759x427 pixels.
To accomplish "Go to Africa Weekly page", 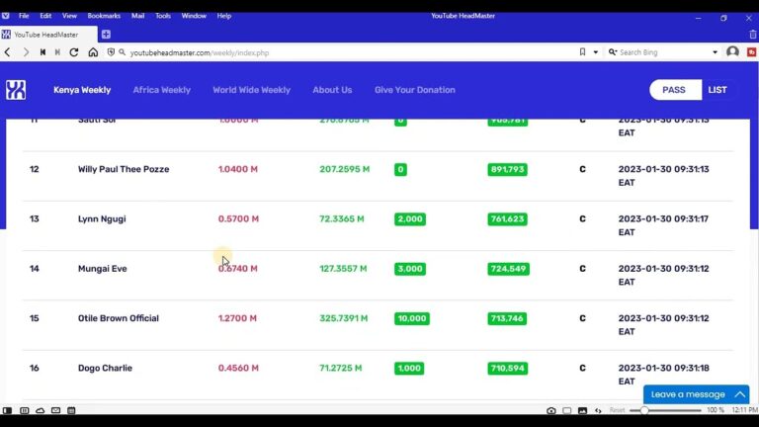I will pyautogui.click(x=161, y=90).
